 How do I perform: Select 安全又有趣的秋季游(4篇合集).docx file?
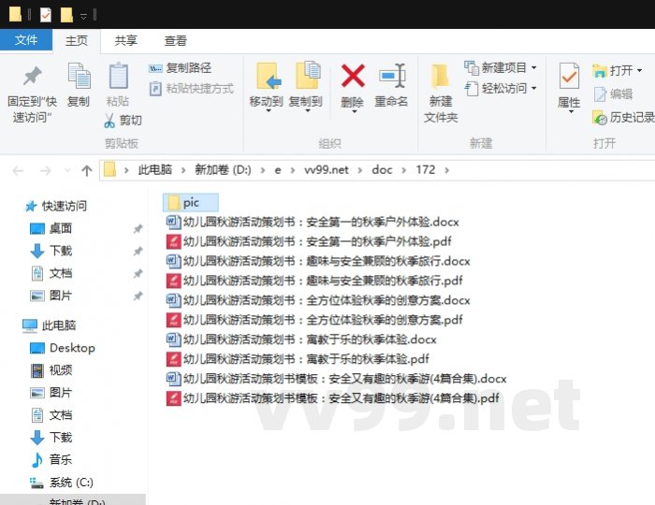pos(336,379)
